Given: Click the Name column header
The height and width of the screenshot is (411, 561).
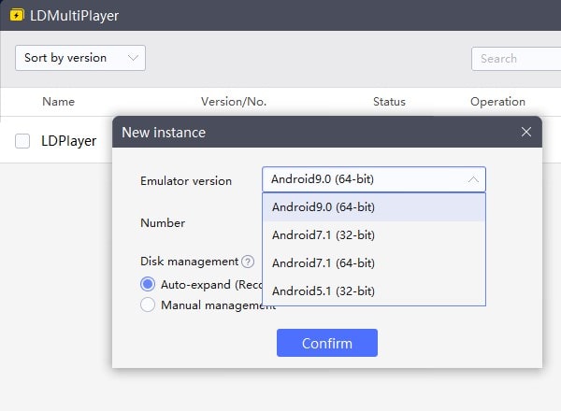Looking at the screenshot, I should 58,102.
